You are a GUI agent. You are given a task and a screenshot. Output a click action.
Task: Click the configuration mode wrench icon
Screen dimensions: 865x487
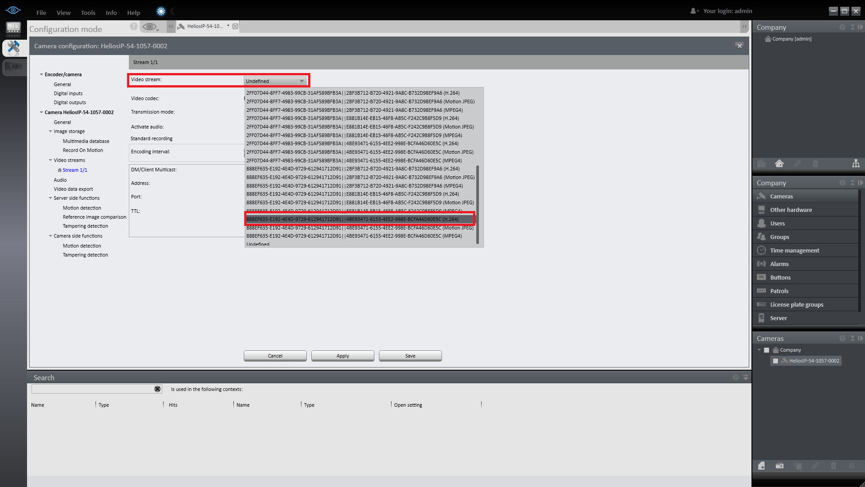click(x=14, y=47)
